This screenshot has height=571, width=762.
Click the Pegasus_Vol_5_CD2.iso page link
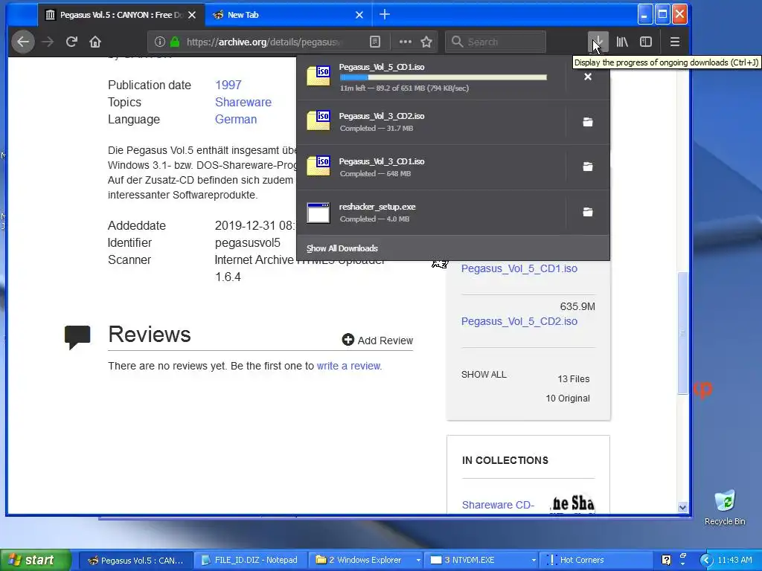coord(519,321)
